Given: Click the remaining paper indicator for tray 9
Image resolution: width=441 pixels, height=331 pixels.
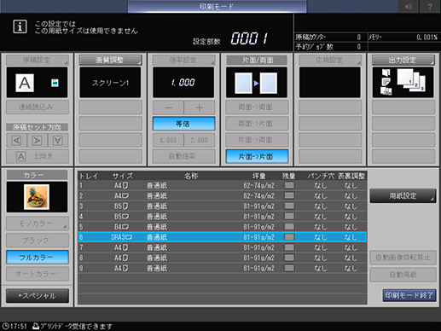Looking at the screenshot, I should click(x=289, y=268).
